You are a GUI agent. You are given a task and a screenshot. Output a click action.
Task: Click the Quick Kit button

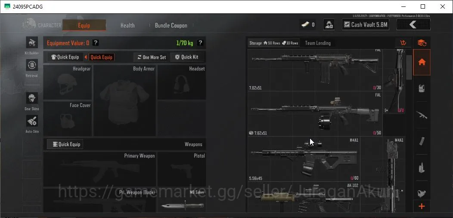pyautogui.click(x=187, y=57)
